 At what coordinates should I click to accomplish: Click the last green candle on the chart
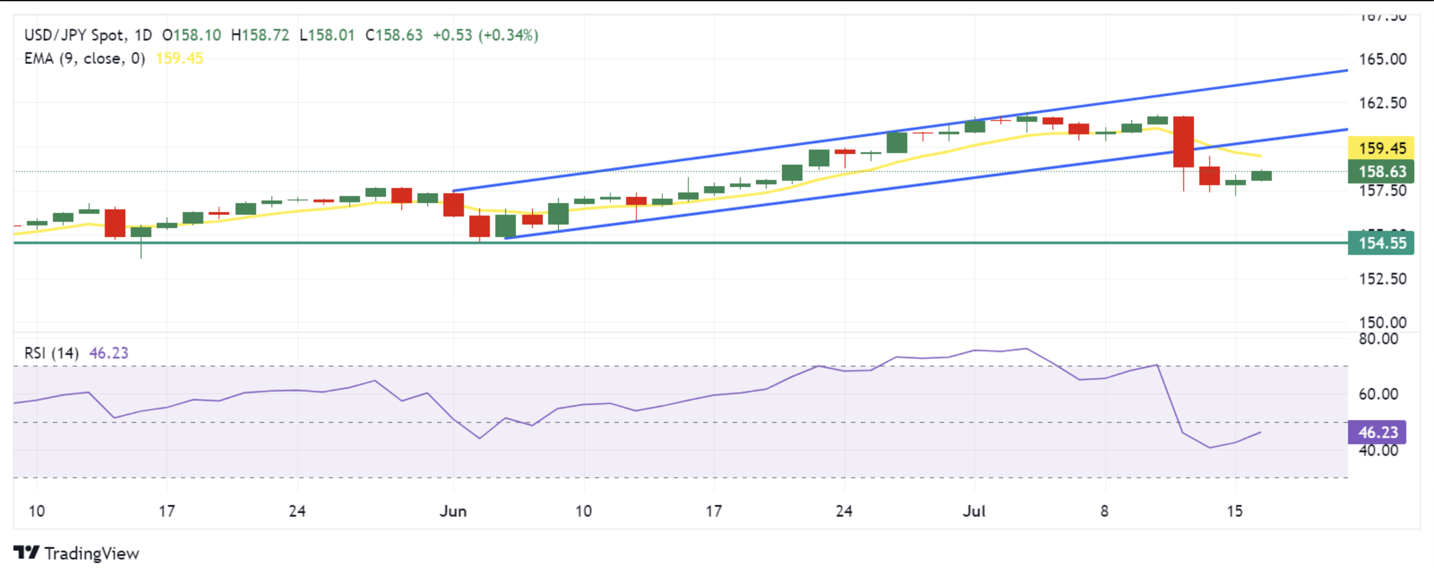(1262, 175)
